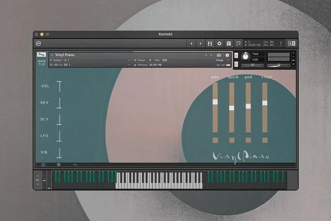Adjust the instrument volume slider
The image size is (331, 221).
[279, 65]
